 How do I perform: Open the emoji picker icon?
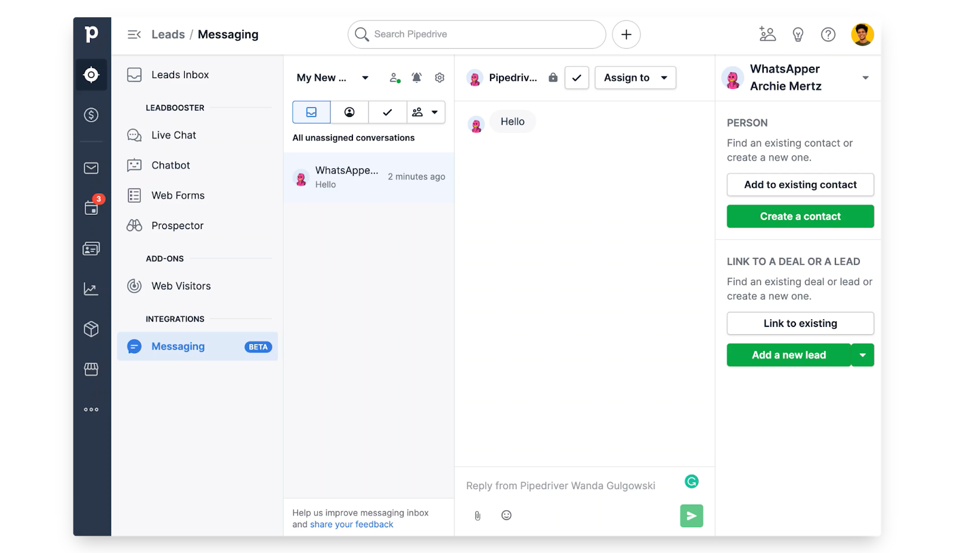tap(506, 515)
